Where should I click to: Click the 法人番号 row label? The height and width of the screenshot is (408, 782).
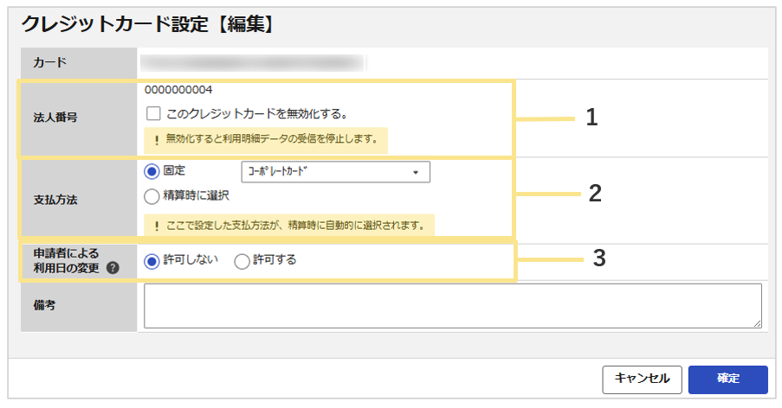[55, 118]
